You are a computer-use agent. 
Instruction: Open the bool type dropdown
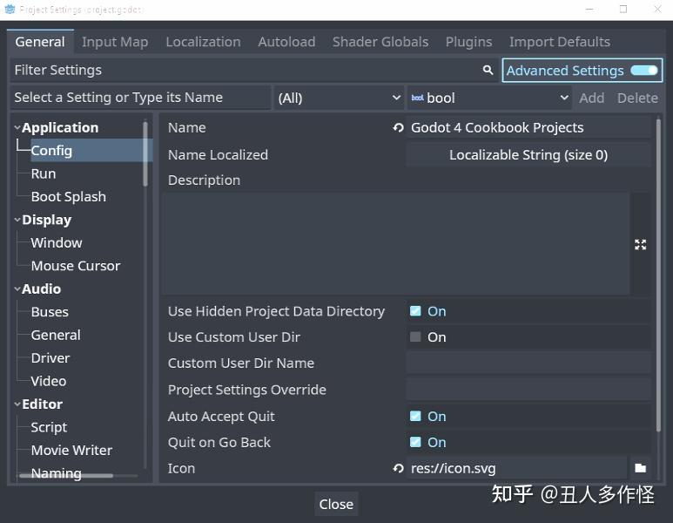coord(489,98)
